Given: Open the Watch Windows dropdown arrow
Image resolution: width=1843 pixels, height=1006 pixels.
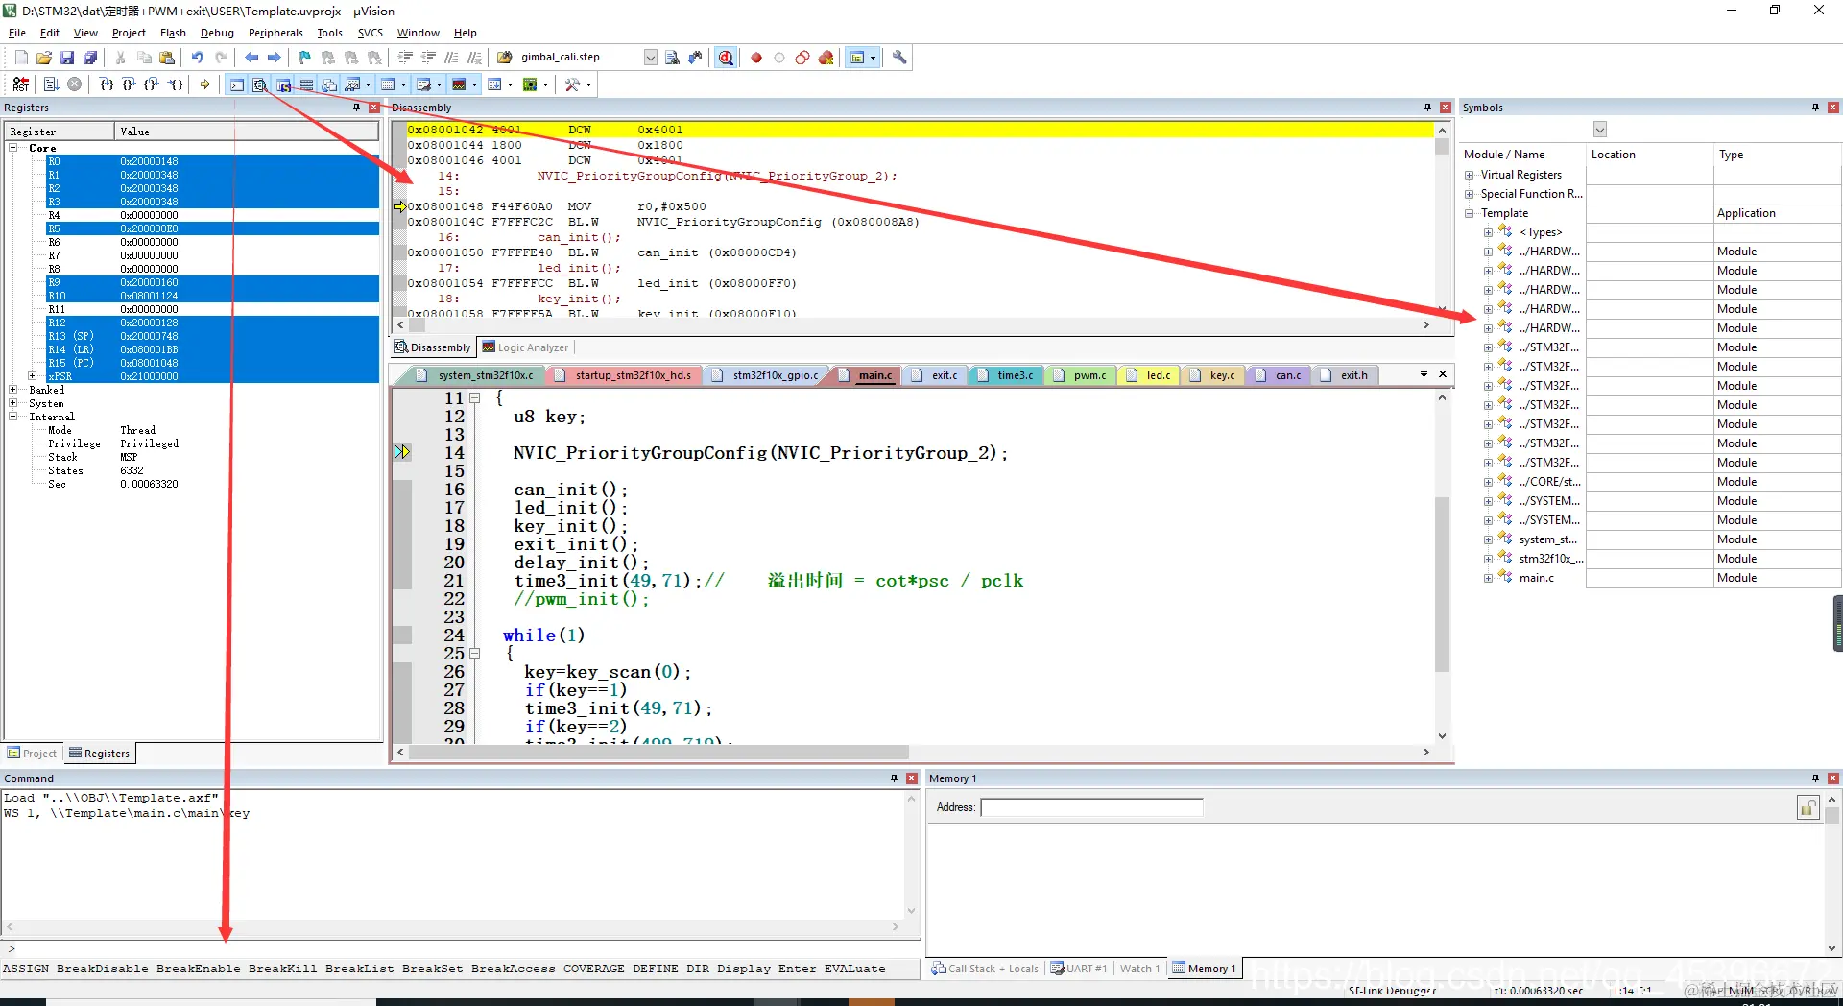Looking at the screenshot, I should click(x=368, y=84).
